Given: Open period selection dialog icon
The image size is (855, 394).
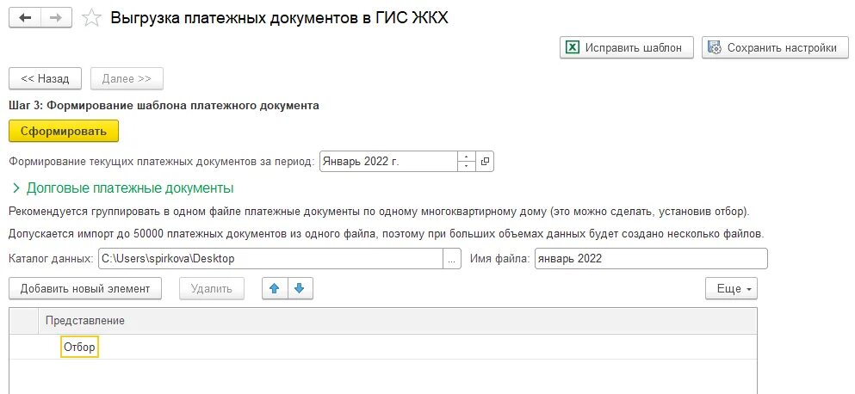Looking at the screenshot, I should (485, 162).
